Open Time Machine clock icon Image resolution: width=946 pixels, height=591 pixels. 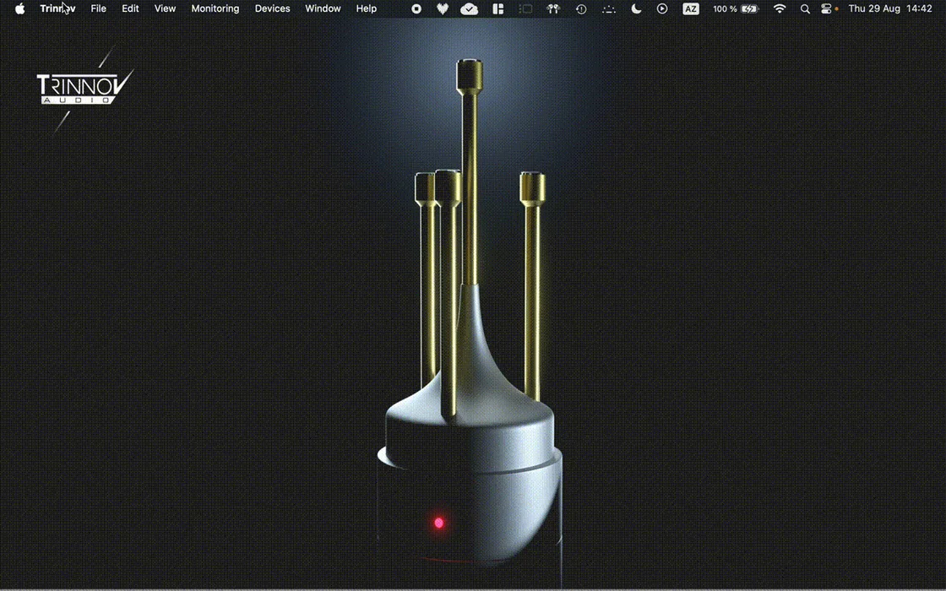pyautogui.click(x=581, y=8)
